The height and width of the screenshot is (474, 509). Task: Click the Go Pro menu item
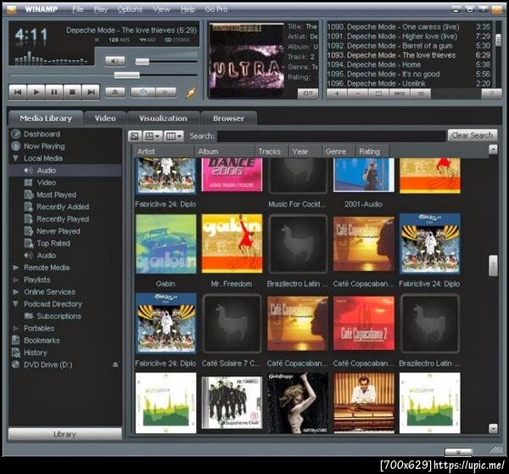pyautogui.click(x=216, y=9)
